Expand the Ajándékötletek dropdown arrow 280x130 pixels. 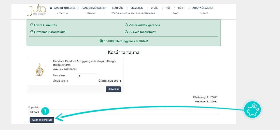[x=79, y=8]
